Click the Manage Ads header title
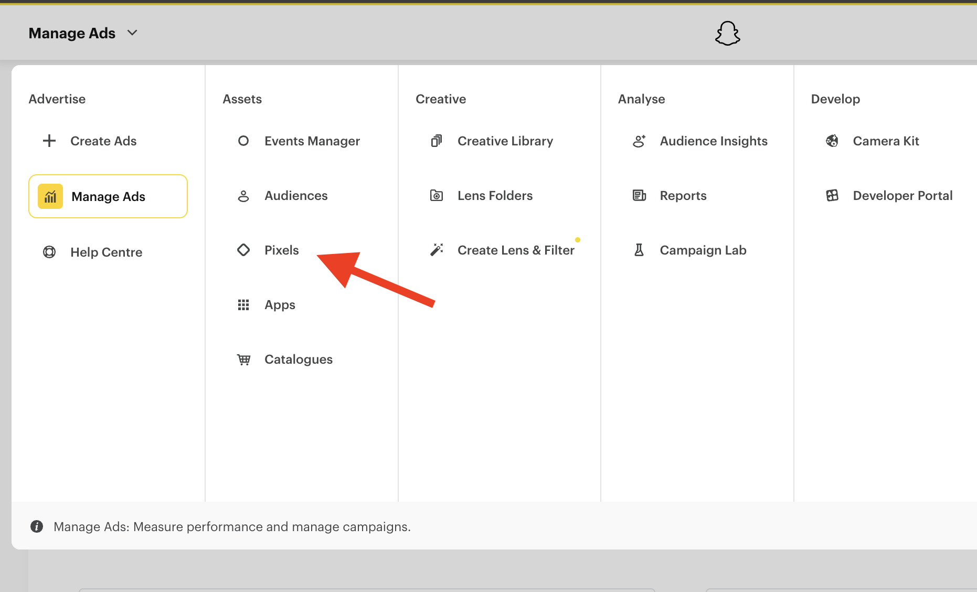Viewport: 977px width, 592px height. click(72, 33)
